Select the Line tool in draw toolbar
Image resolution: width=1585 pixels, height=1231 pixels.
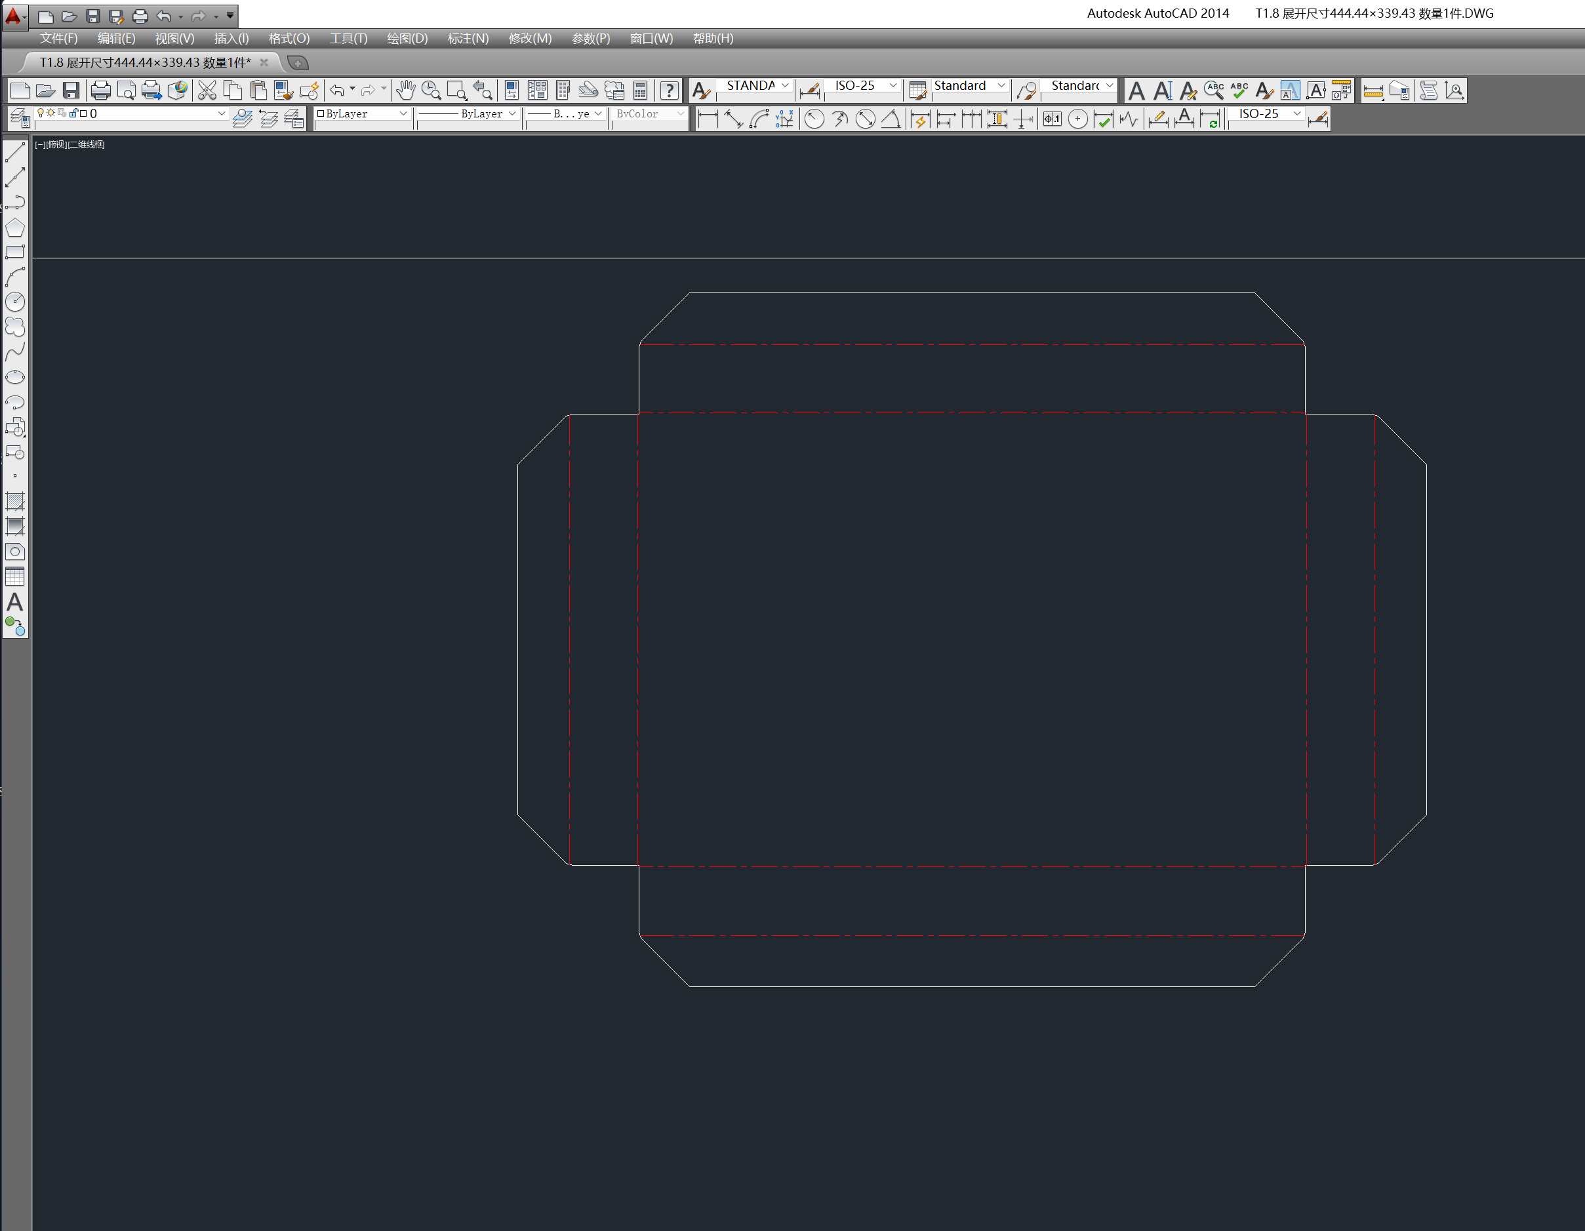[x=14, y=151]
